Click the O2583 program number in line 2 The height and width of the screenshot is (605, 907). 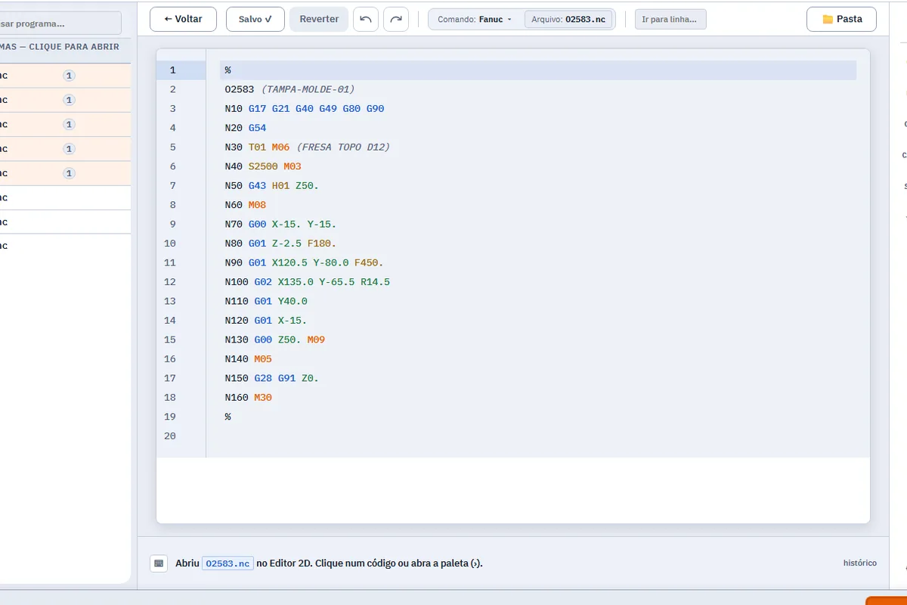240,89
